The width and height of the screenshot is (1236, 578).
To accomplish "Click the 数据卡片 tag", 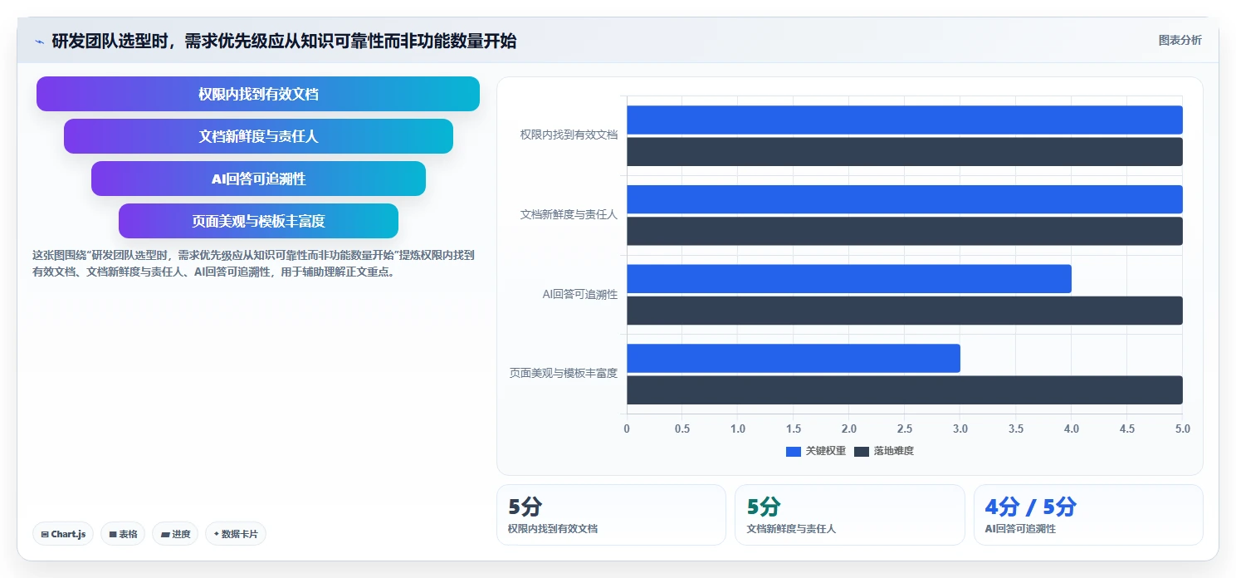I will pos(235,534).
